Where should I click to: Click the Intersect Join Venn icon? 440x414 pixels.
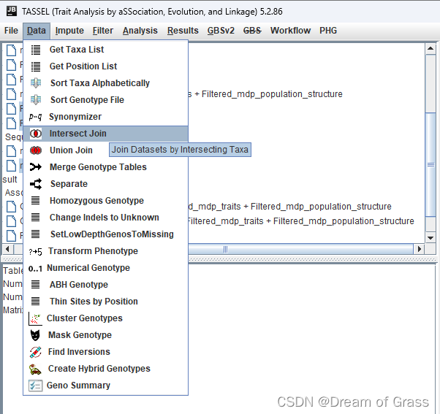point(36,134)
